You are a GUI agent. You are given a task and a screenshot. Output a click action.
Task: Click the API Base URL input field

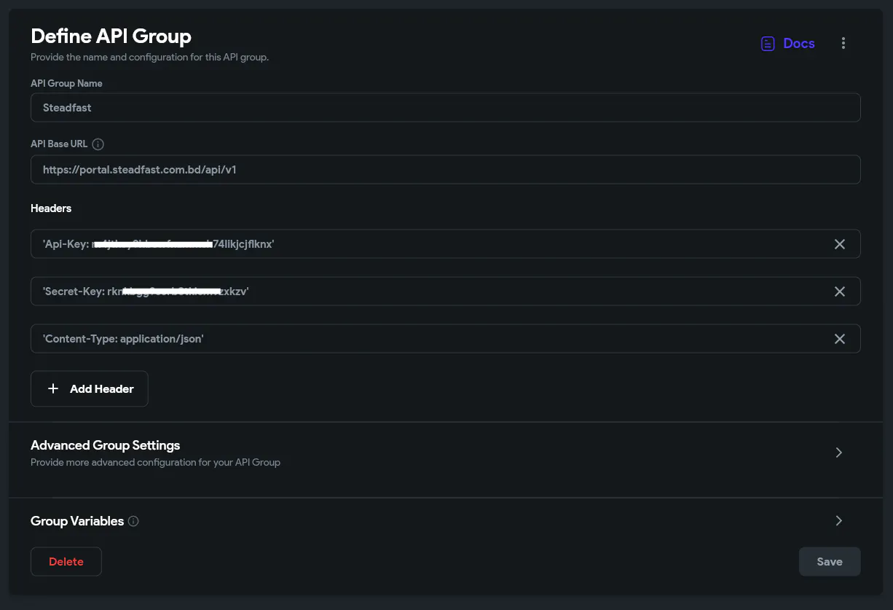pyautogui.click(x=446, y=169)
